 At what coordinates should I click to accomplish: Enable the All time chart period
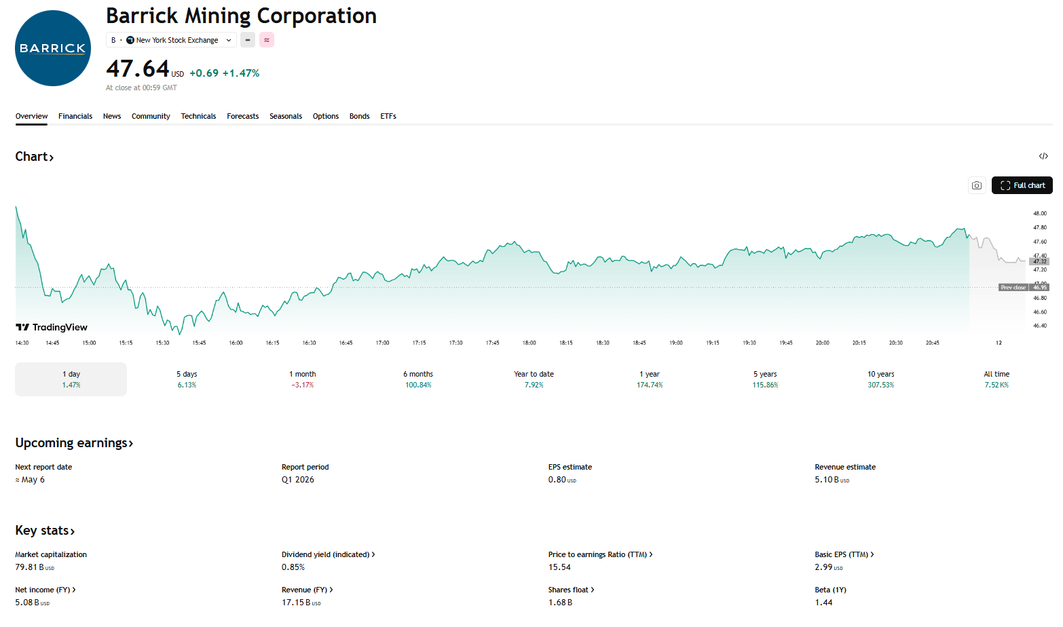pyautogui.click(x=996, y=379)
